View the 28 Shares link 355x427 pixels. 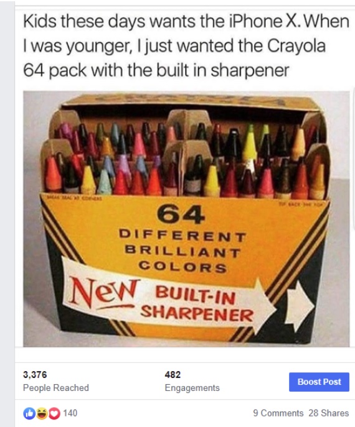click(x=329, y=413)
